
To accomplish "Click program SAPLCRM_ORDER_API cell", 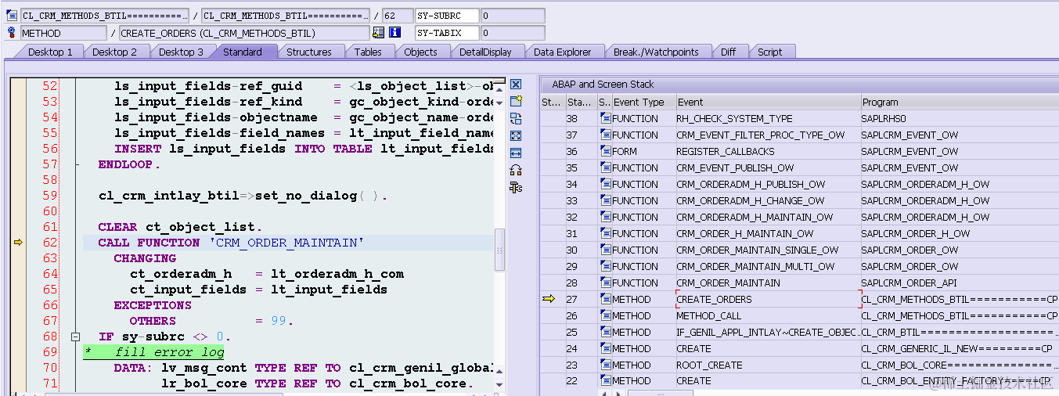I will click(909, 283).
